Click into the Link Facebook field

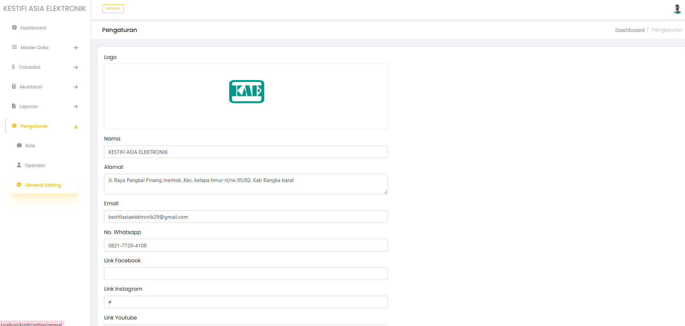click(x=246, y=274)
